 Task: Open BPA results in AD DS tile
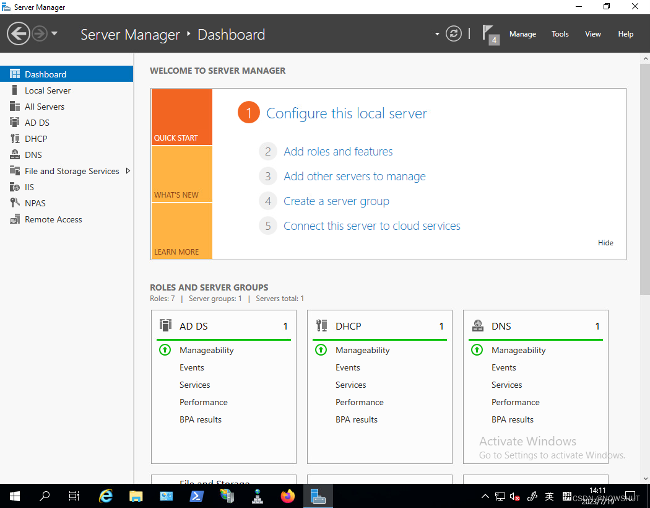coord(200,419)
